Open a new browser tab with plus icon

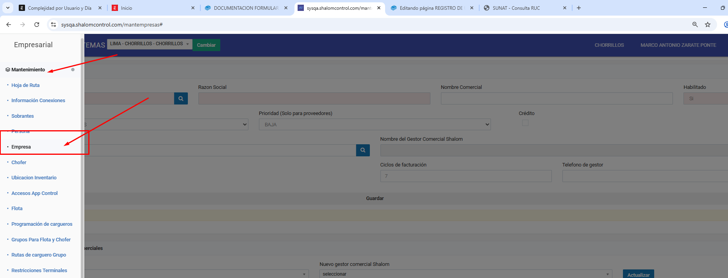coord(579,8)
